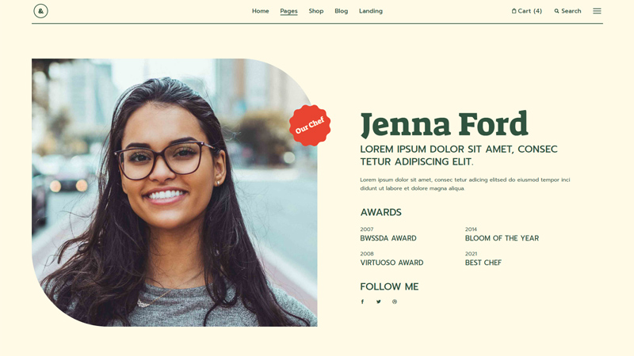Click the Search text in header
634x356 pixels.
[x=571, y=11]
